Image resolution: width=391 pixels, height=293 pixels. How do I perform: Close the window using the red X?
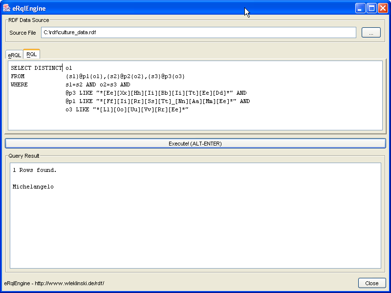[x=383, y=8]
